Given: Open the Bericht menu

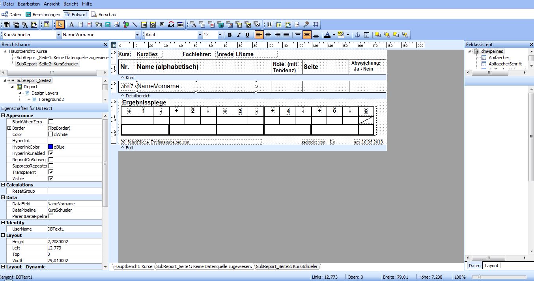Looking at the screenshot, I should tap(71, 4).
